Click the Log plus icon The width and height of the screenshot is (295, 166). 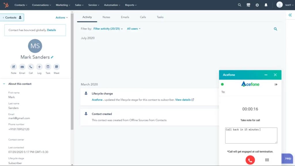39,67
